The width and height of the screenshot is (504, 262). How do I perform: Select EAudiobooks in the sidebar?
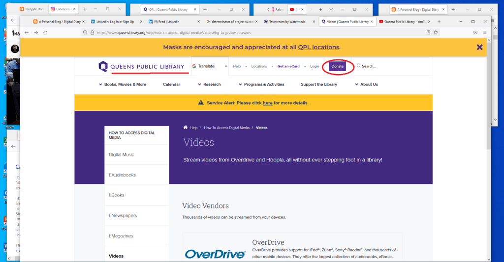(123, 175)
